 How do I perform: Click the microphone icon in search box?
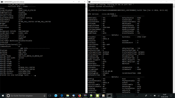44,96
